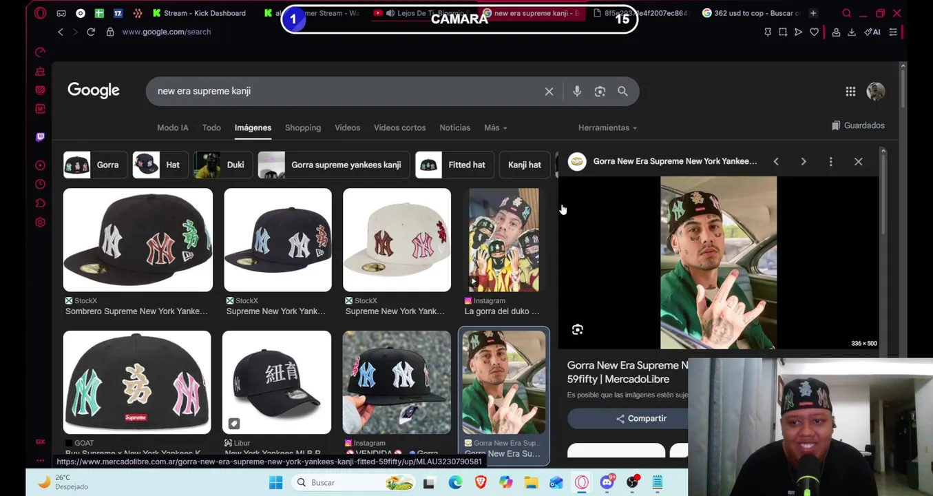Open the Libur kanji cap thumbnail

(x=277, y=382)
